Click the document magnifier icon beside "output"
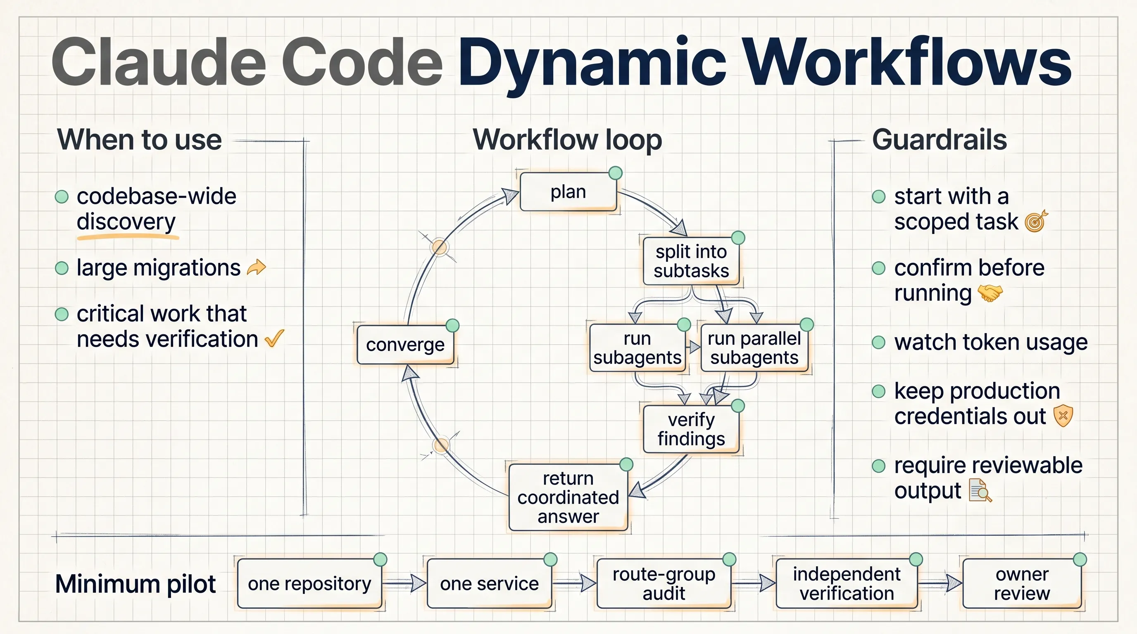 click(x=980, y=491)
